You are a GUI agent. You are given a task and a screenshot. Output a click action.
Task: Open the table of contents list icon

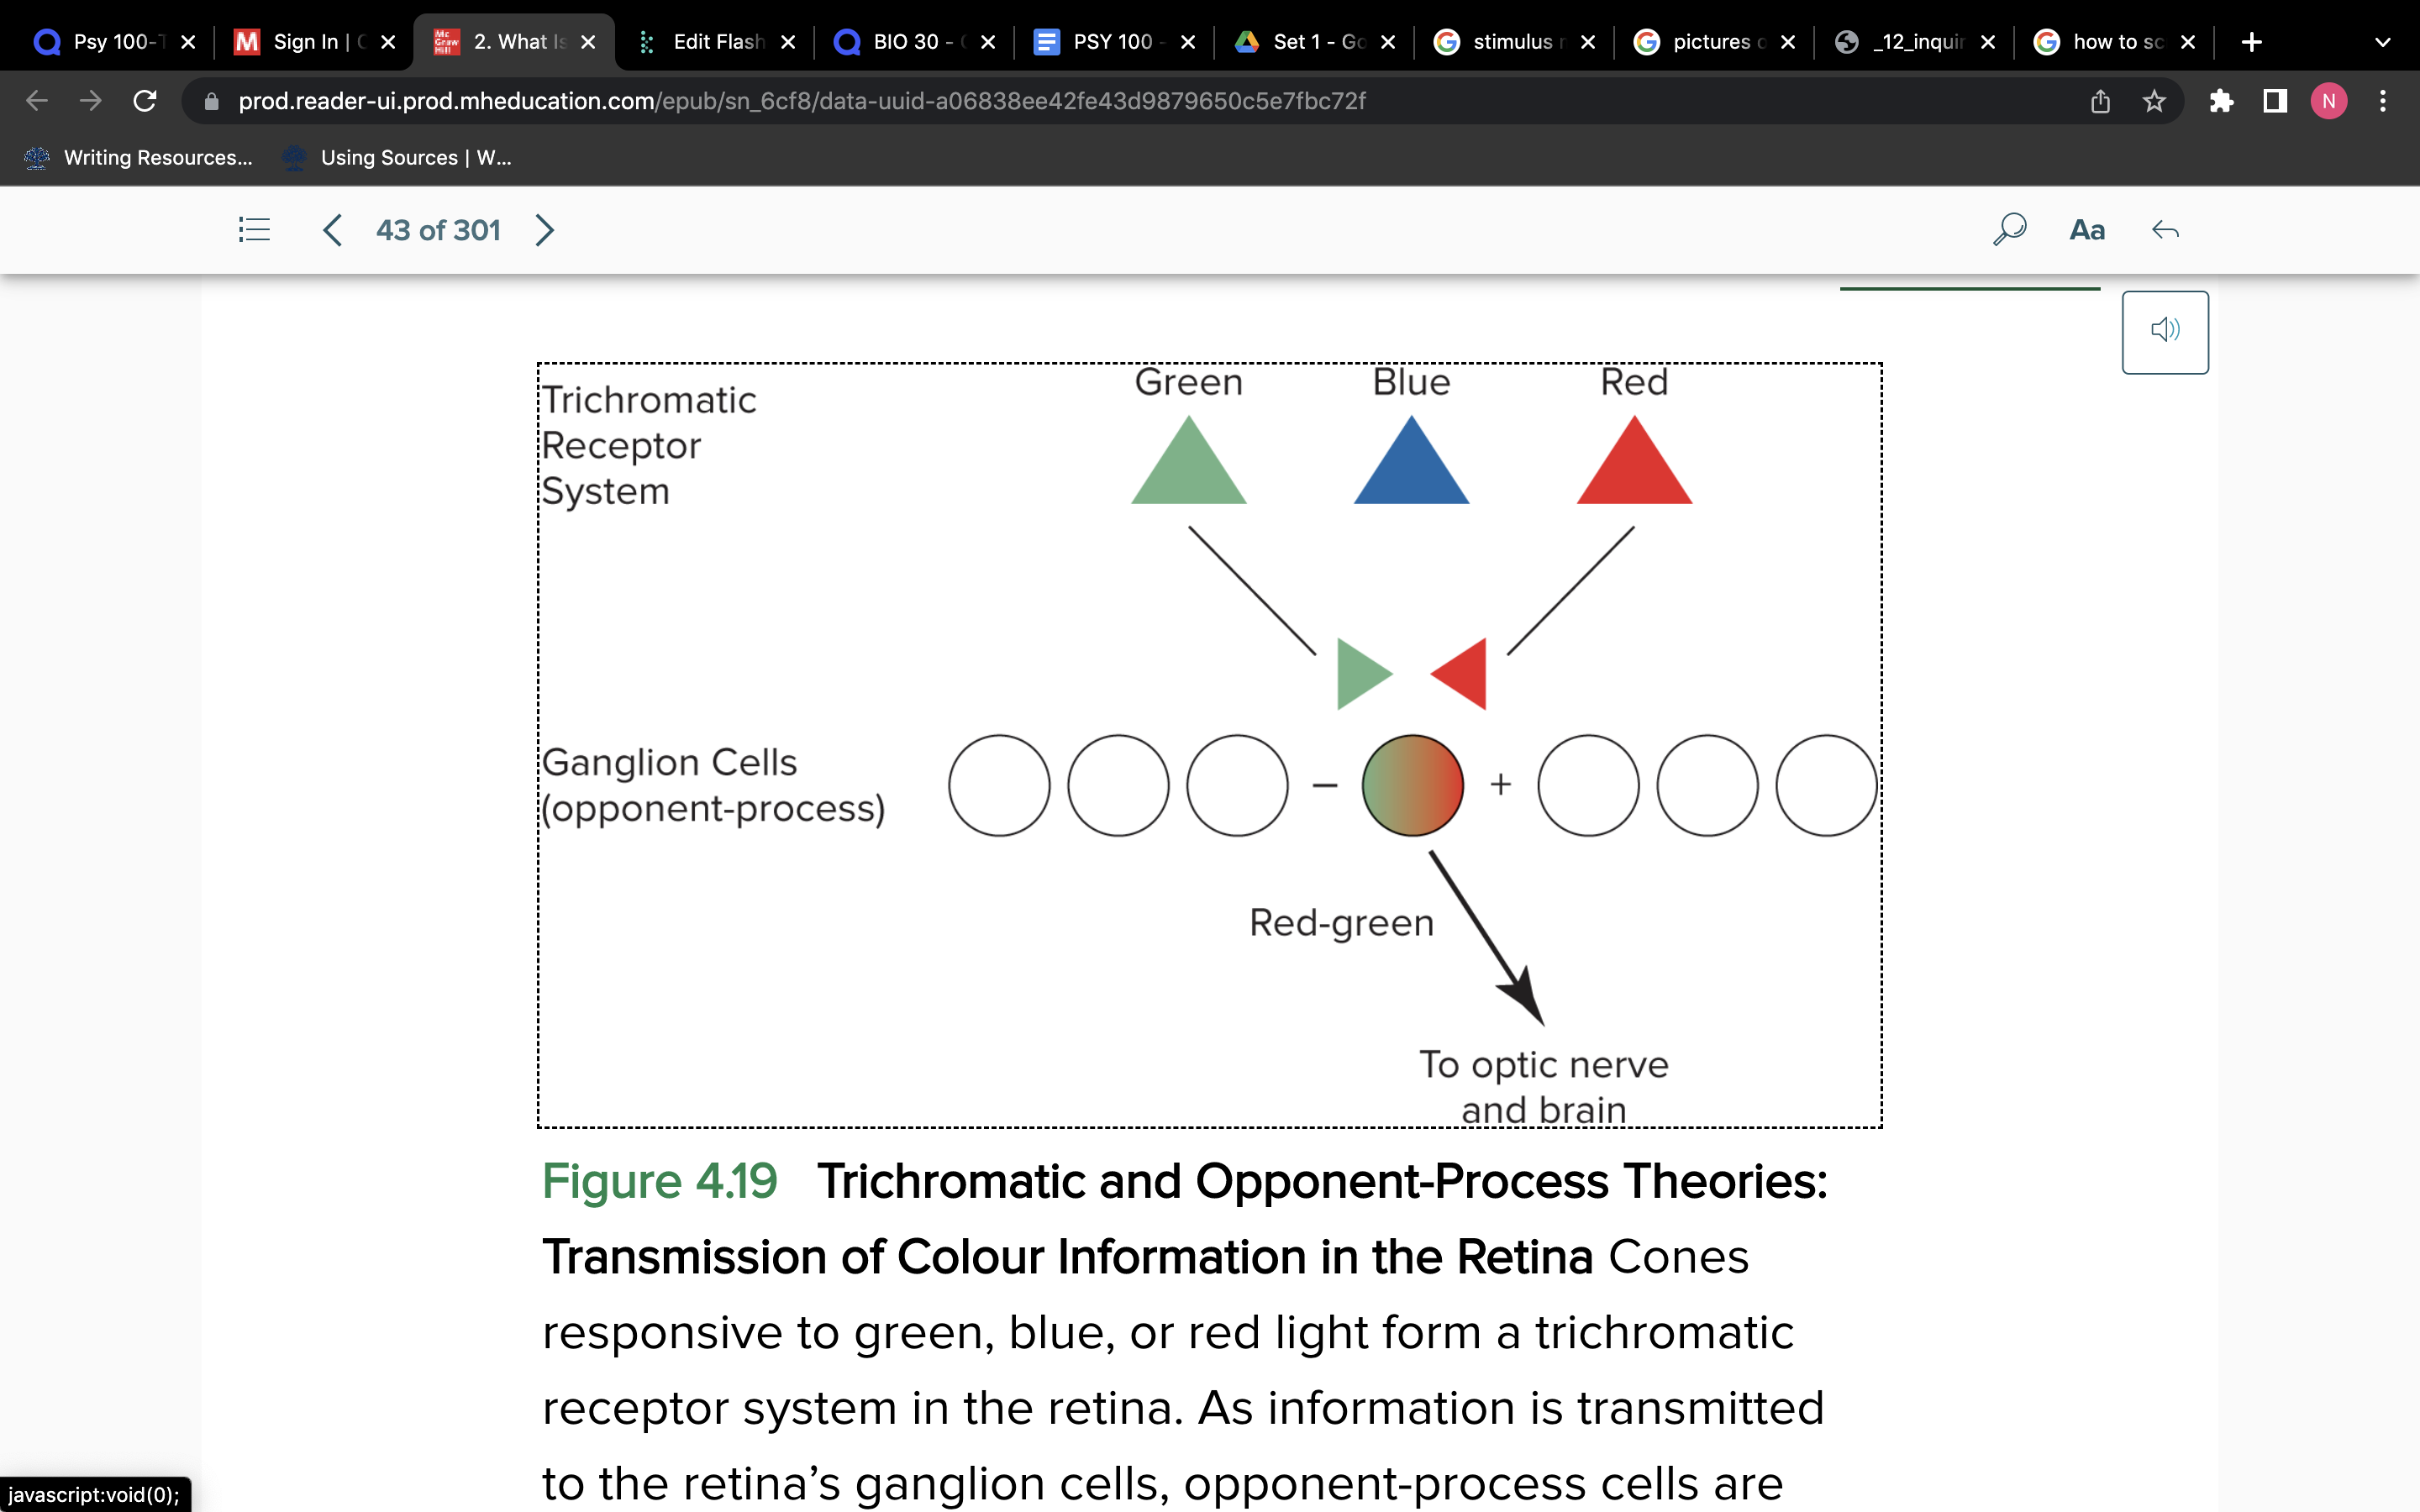(254, 230)
